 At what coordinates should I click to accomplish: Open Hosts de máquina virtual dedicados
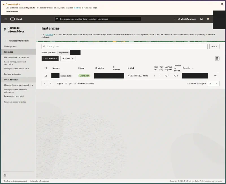coord(15,63)
